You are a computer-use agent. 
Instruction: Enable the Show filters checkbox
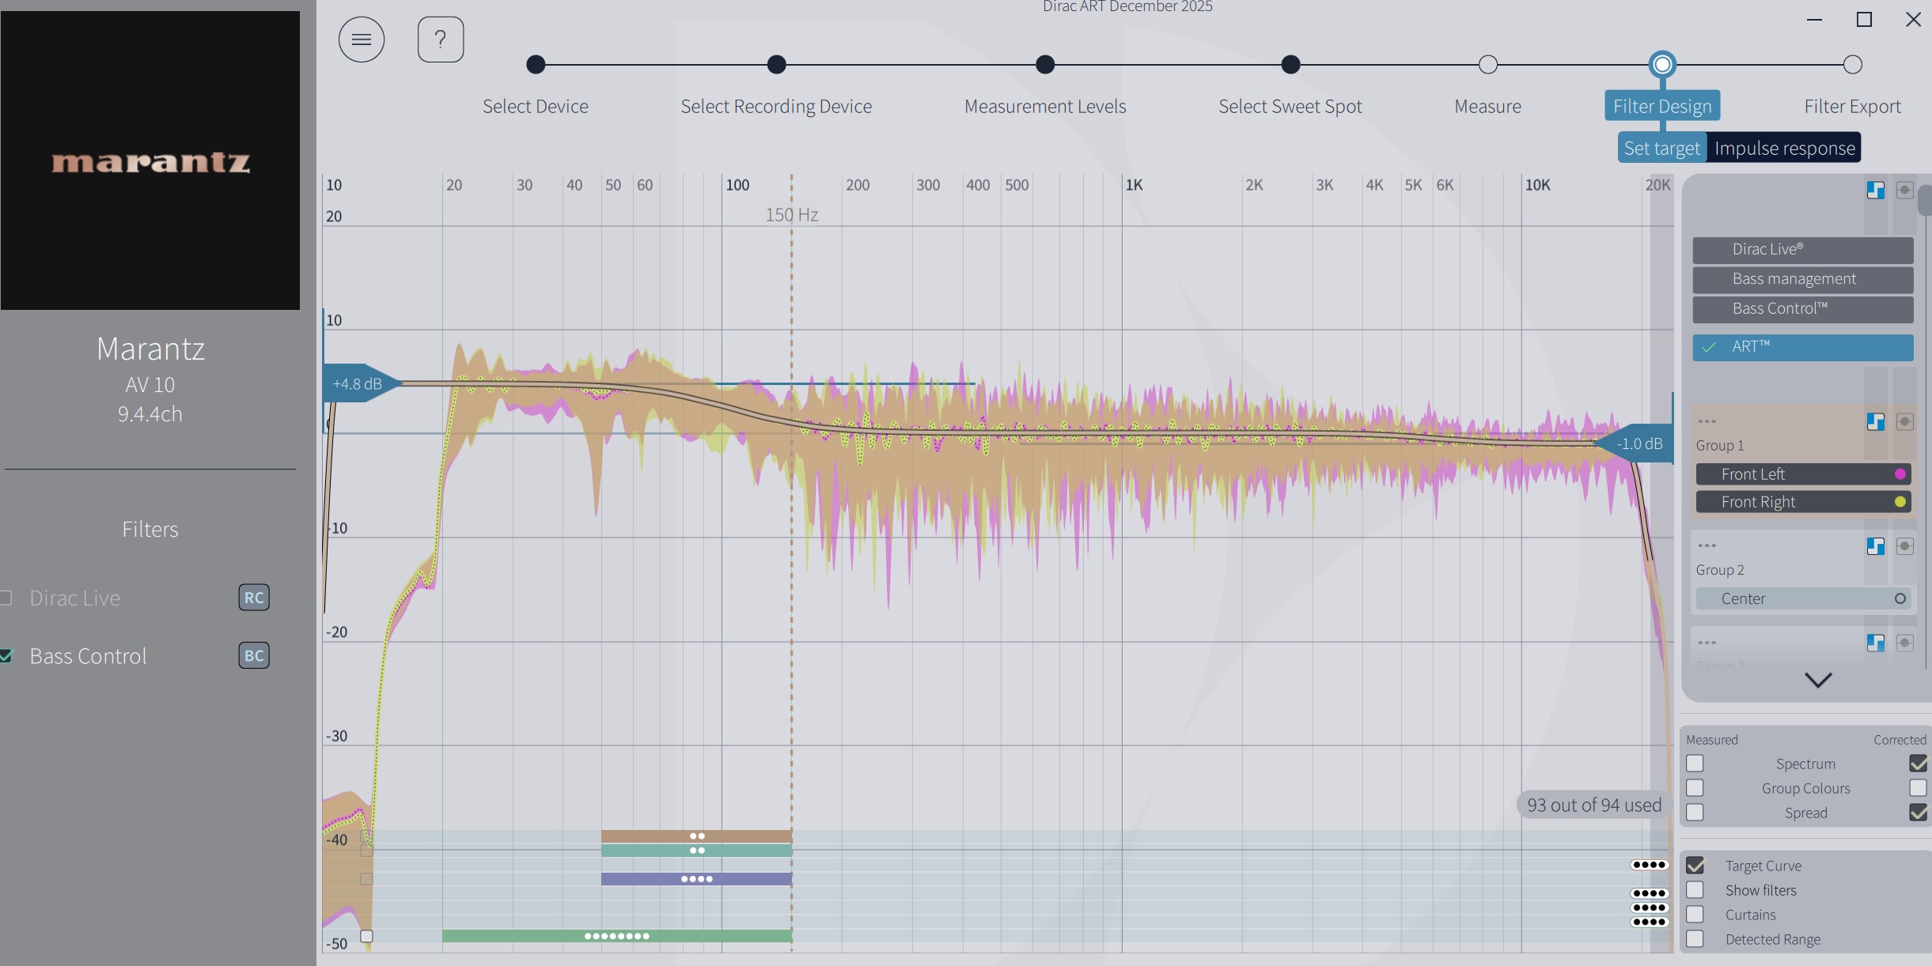point(1695,890)
